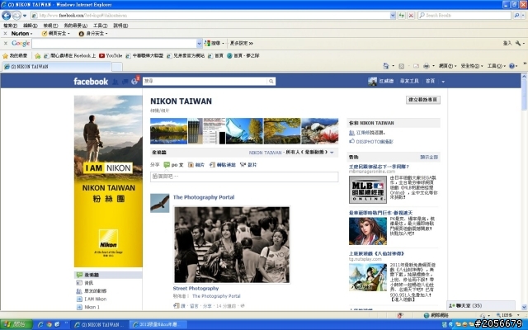Open the IE Help question mark icon
Image resolution: width=528 pixels, height=330 pixels.
coord(511,66)
